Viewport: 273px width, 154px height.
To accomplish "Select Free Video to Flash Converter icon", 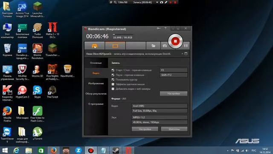I will point(38,114).
